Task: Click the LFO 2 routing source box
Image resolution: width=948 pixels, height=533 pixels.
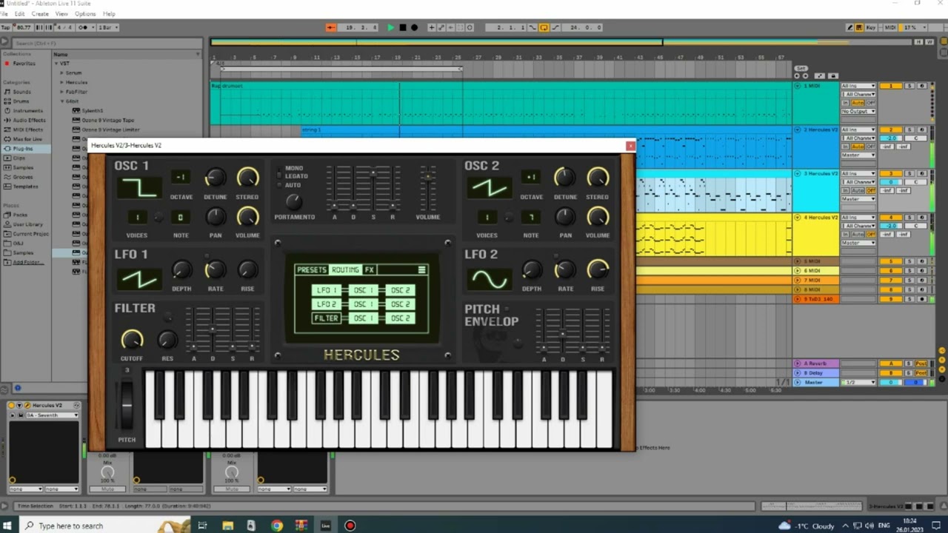Action: (326, 304)
